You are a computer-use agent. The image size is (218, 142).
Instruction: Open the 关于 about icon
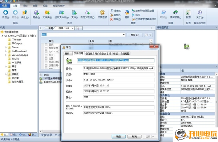[x=200, y=12]
